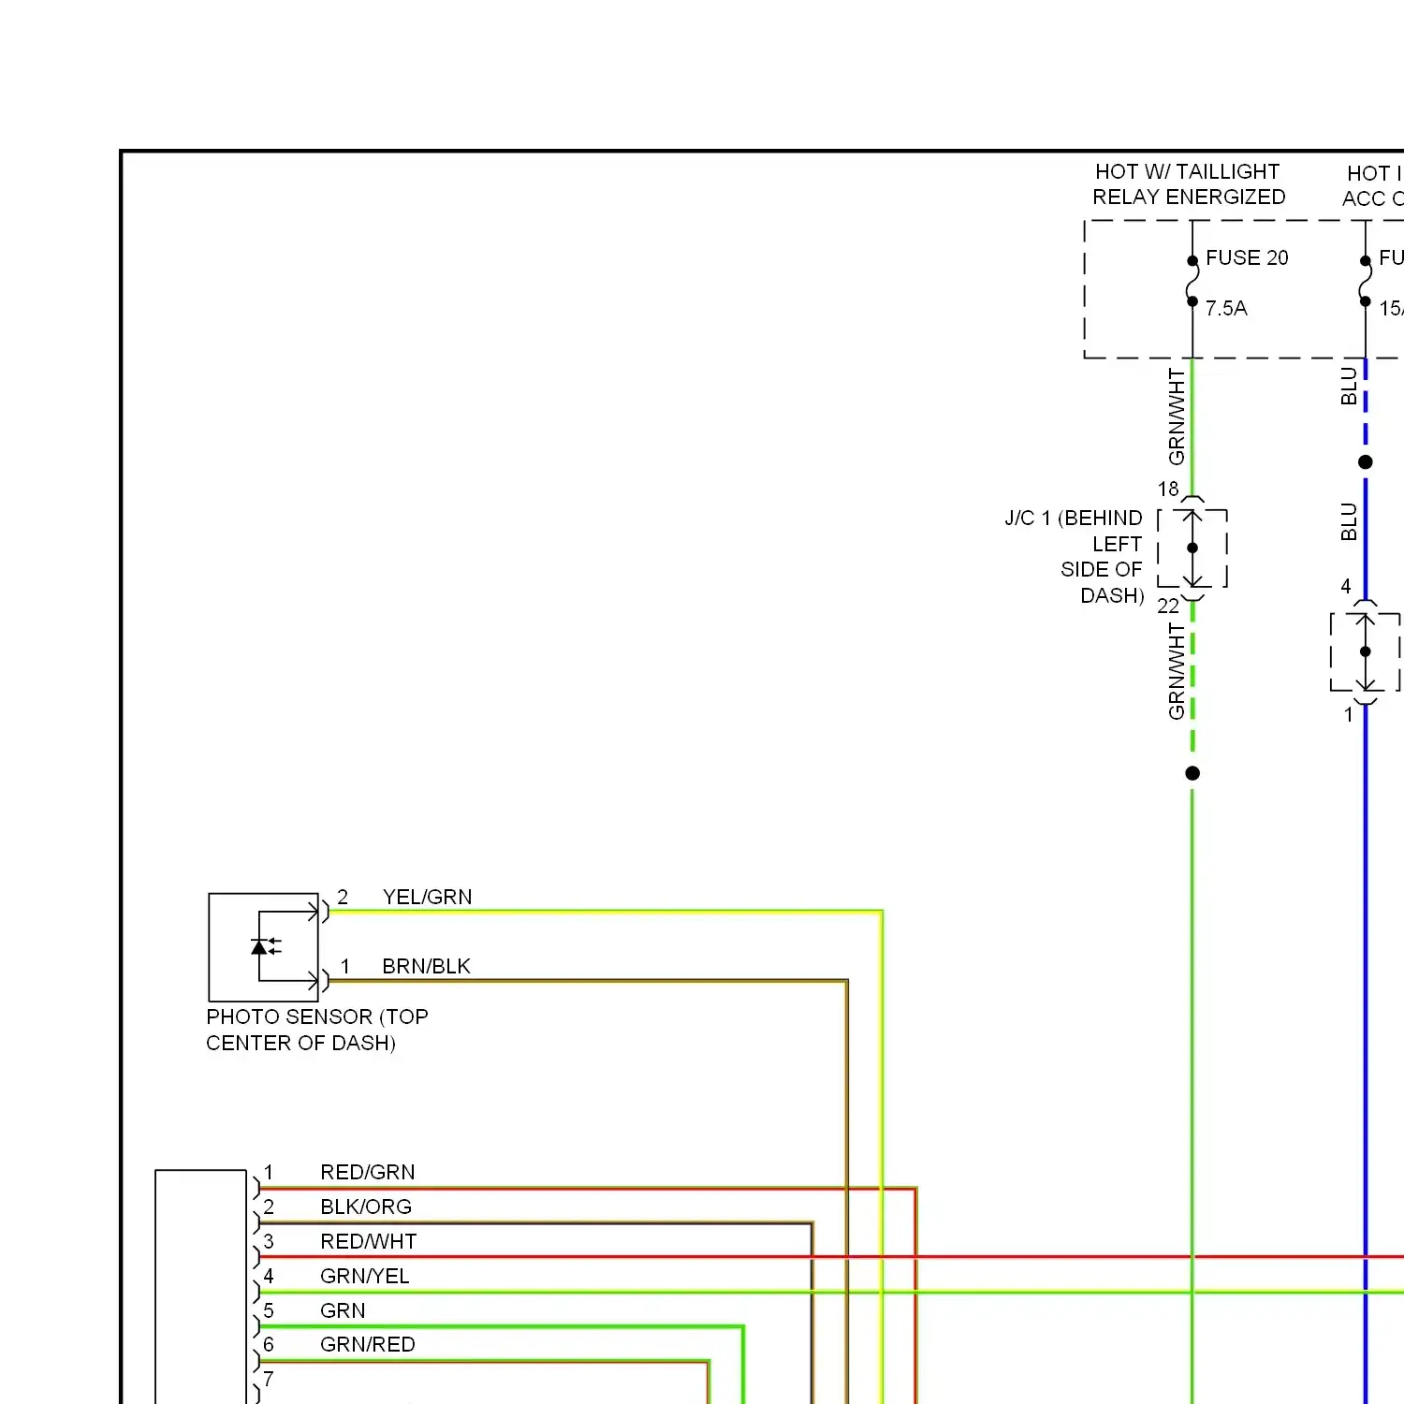Click the lower vertical BLU label above pin 4
The height and width of the screenshot is (1404, 1404).
click(x=1349, y=521)
